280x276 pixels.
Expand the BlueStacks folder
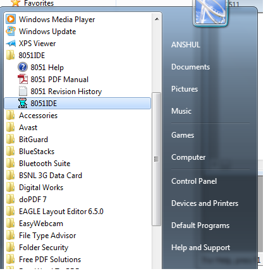[37, 152]
